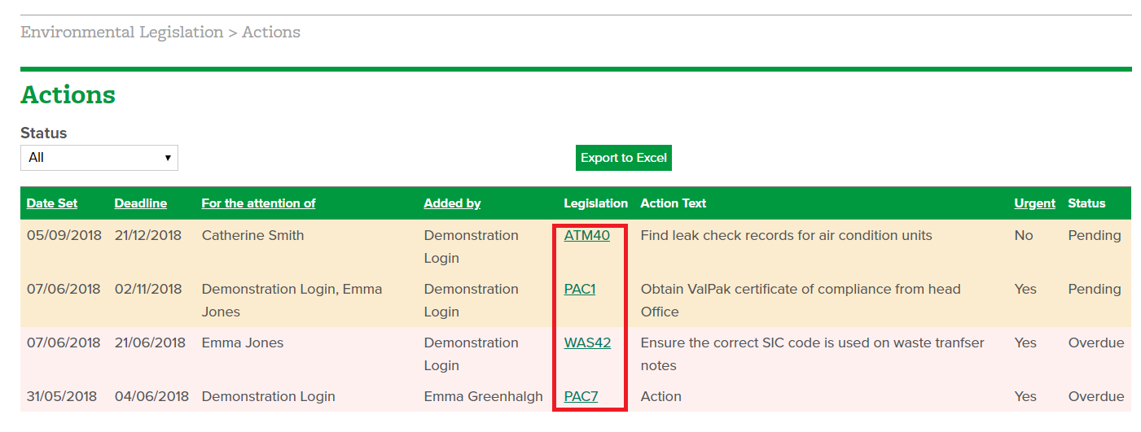Viewport: 1141px width, 432px height.
Task: Click the ValPak certificate action text
Action: coord(801,300)
